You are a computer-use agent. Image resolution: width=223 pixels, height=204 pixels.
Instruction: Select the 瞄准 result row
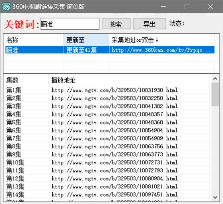point(110,50)
